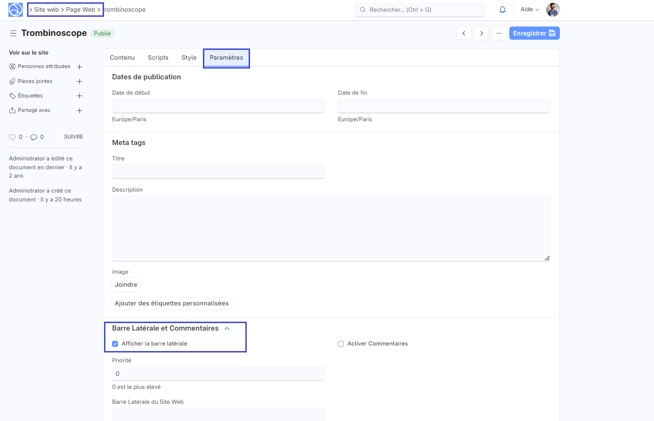This screenshot has width=654, height=421.
Task: Enable the Activer Commentaires checkbox
Action: (341, 344)
